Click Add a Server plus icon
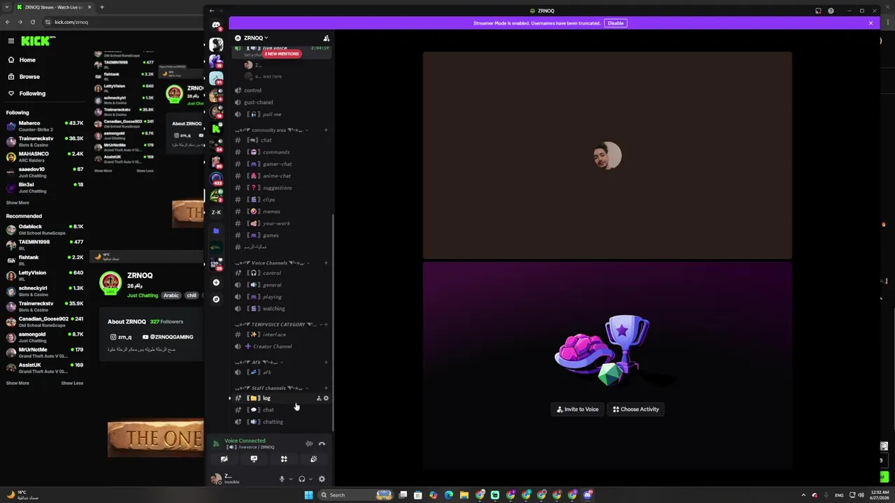Image resolution: width=895 pixels, height=503 pixels. click(x=216, y=282)
